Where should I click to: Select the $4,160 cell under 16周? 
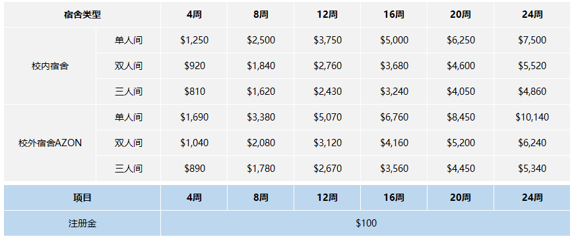[x=394, y=143]
